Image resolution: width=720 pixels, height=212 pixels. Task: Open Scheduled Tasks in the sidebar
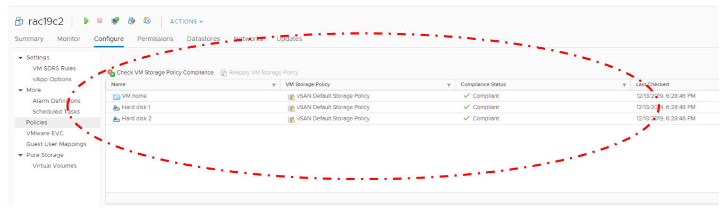[x=56, y=112]
